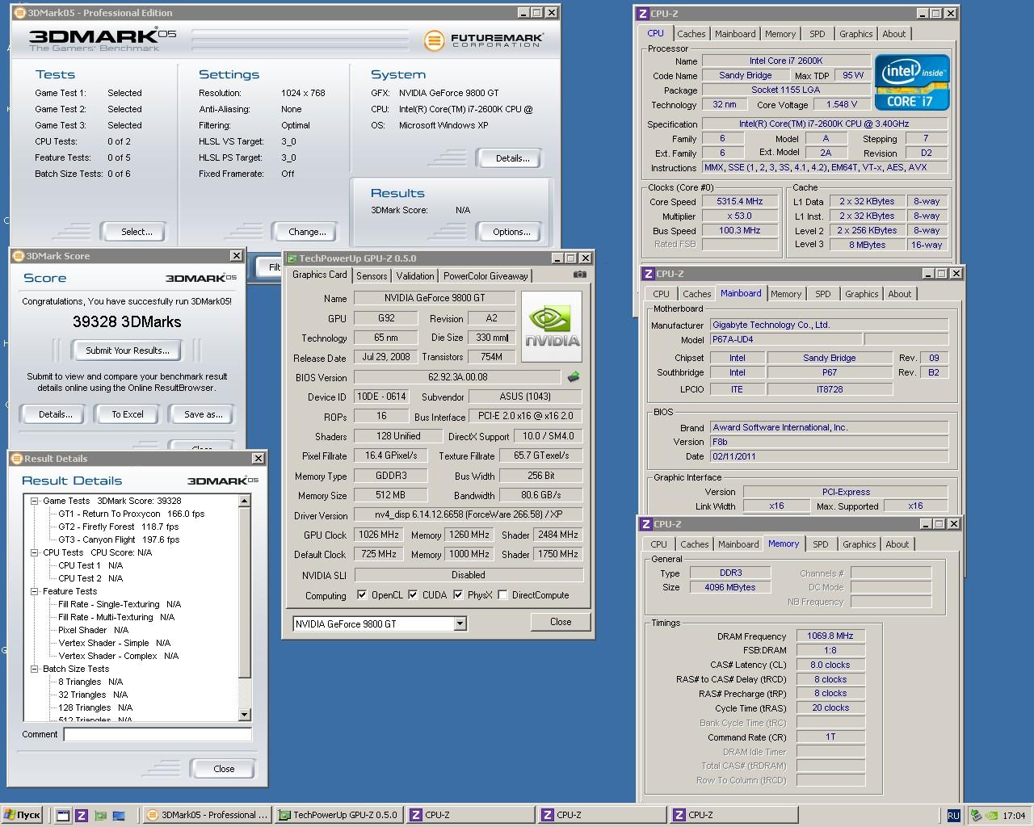Launch CPU-Z from the quick launch bar
The height and width of the screenshot is (827, 1034).
click(81, 815)
